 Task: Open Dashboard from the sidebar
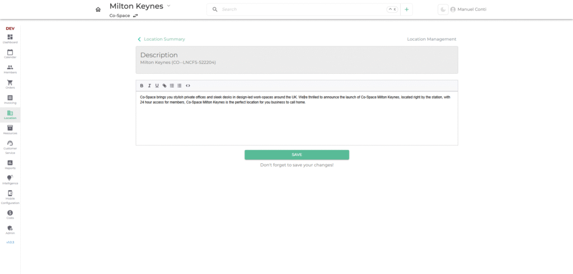coord(10,39)
